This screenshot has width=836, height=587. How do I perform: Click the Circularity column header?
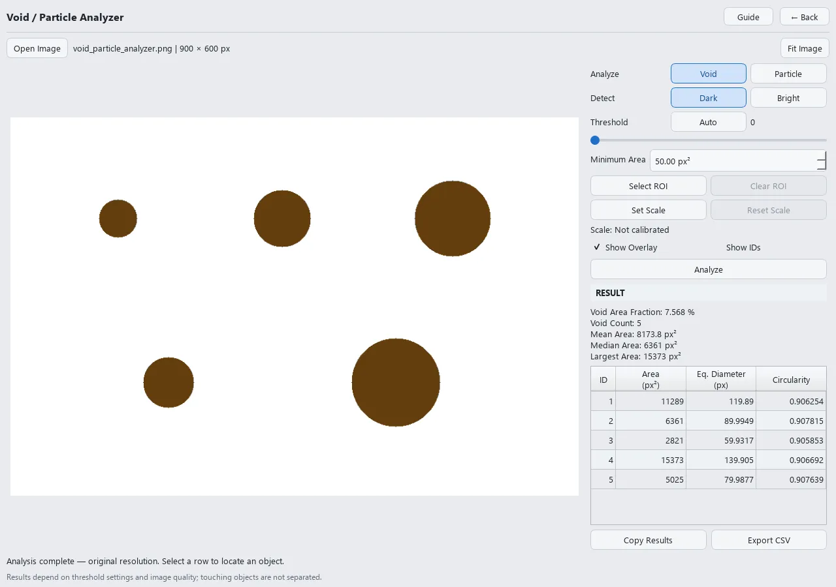[791, 379]
